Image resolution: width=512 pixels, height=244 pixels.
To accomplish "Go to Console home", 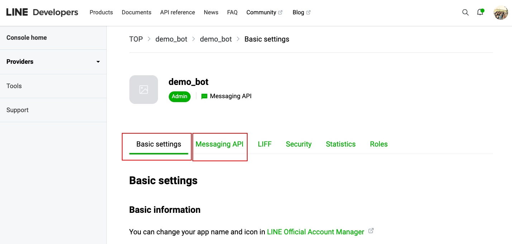I will point(27,38).
